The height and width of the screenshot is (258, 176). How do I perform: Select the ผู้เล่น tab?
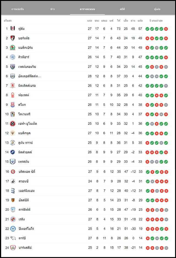tap(157, 9)
